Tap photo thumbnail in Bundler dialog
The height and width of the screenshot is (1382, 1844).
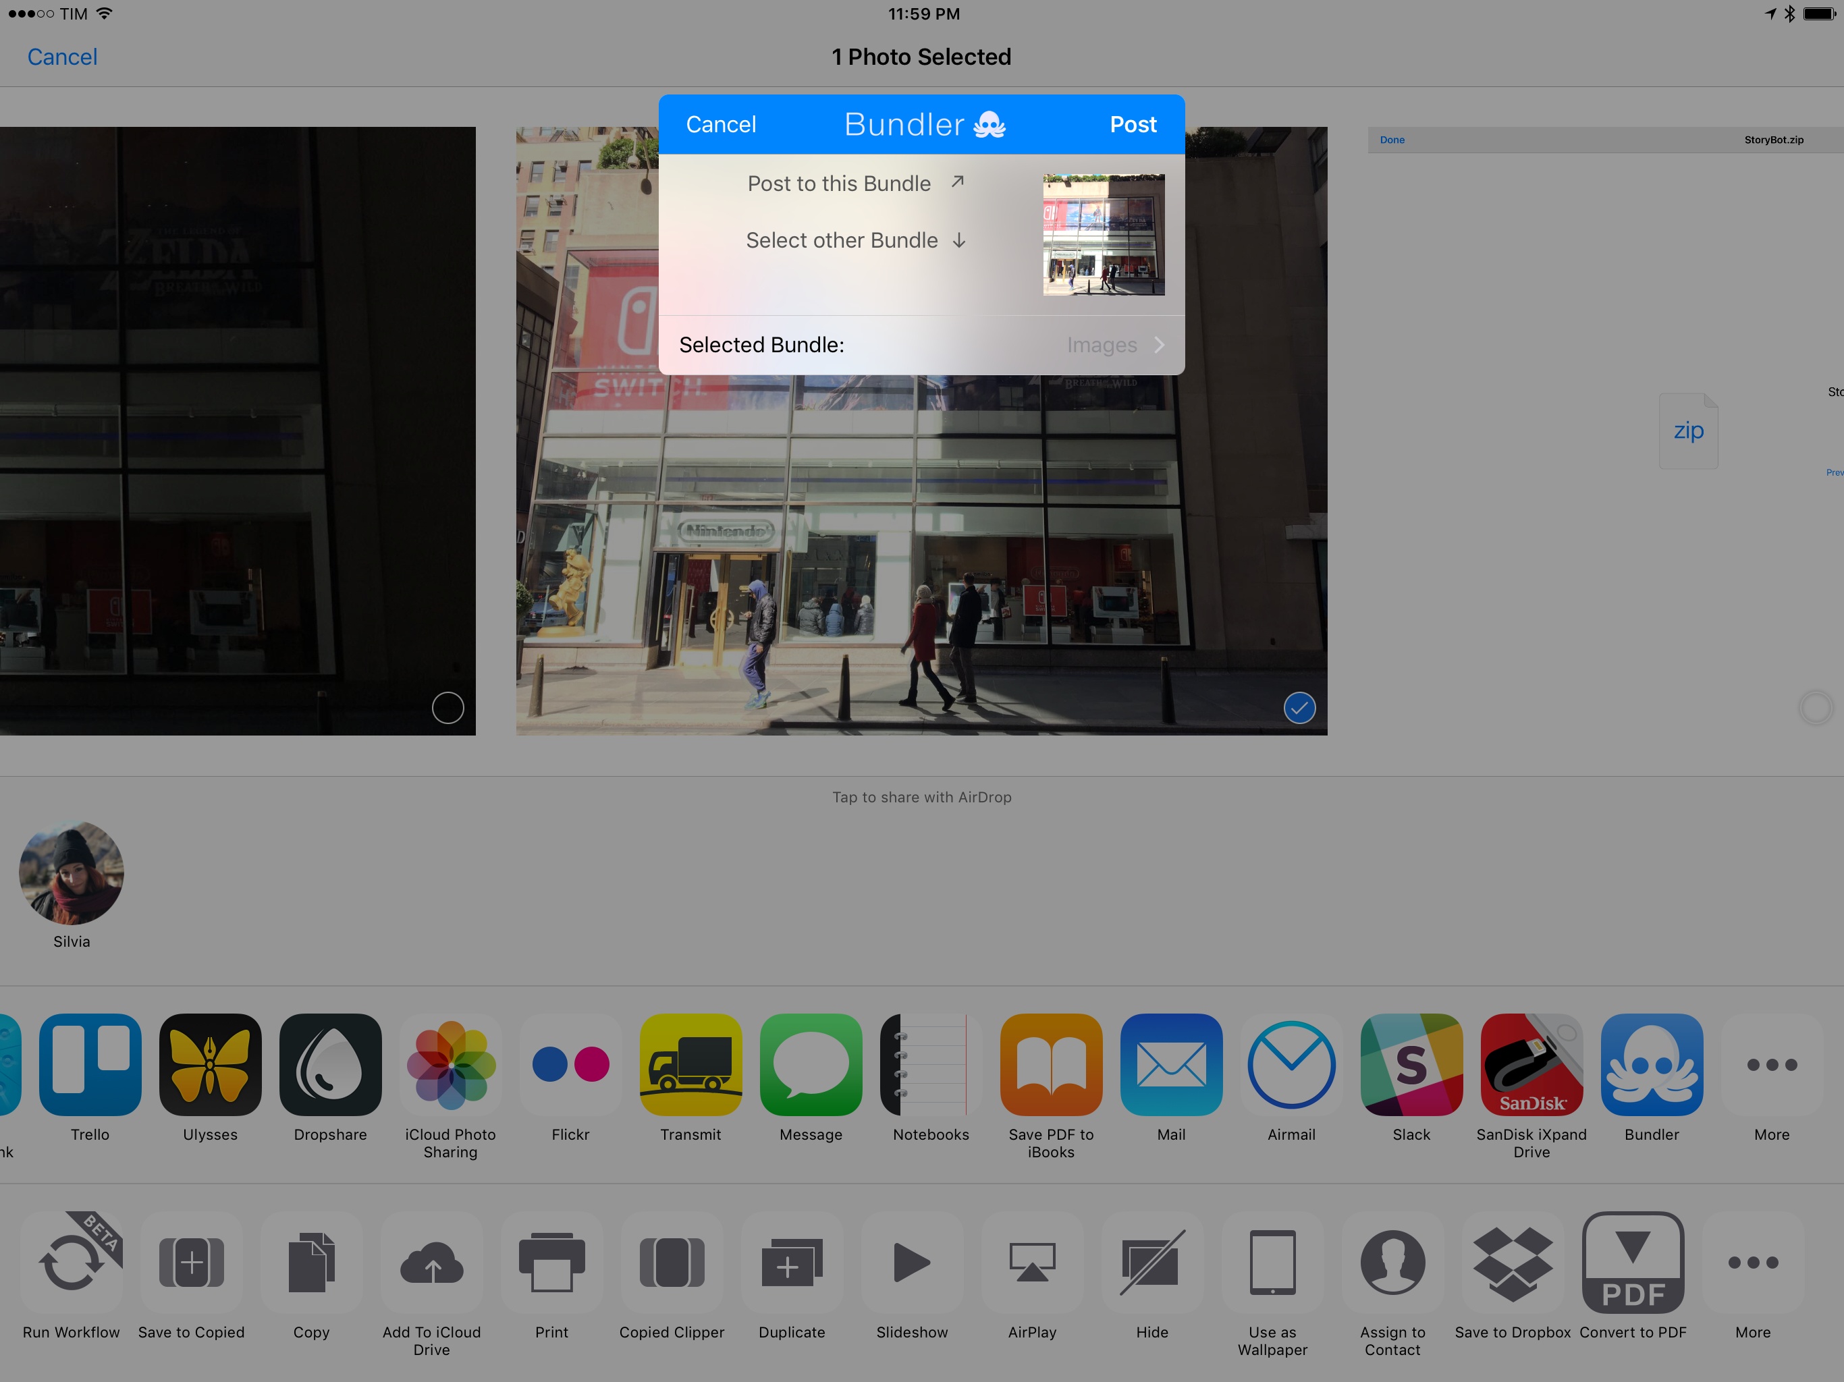[1104, 234]
